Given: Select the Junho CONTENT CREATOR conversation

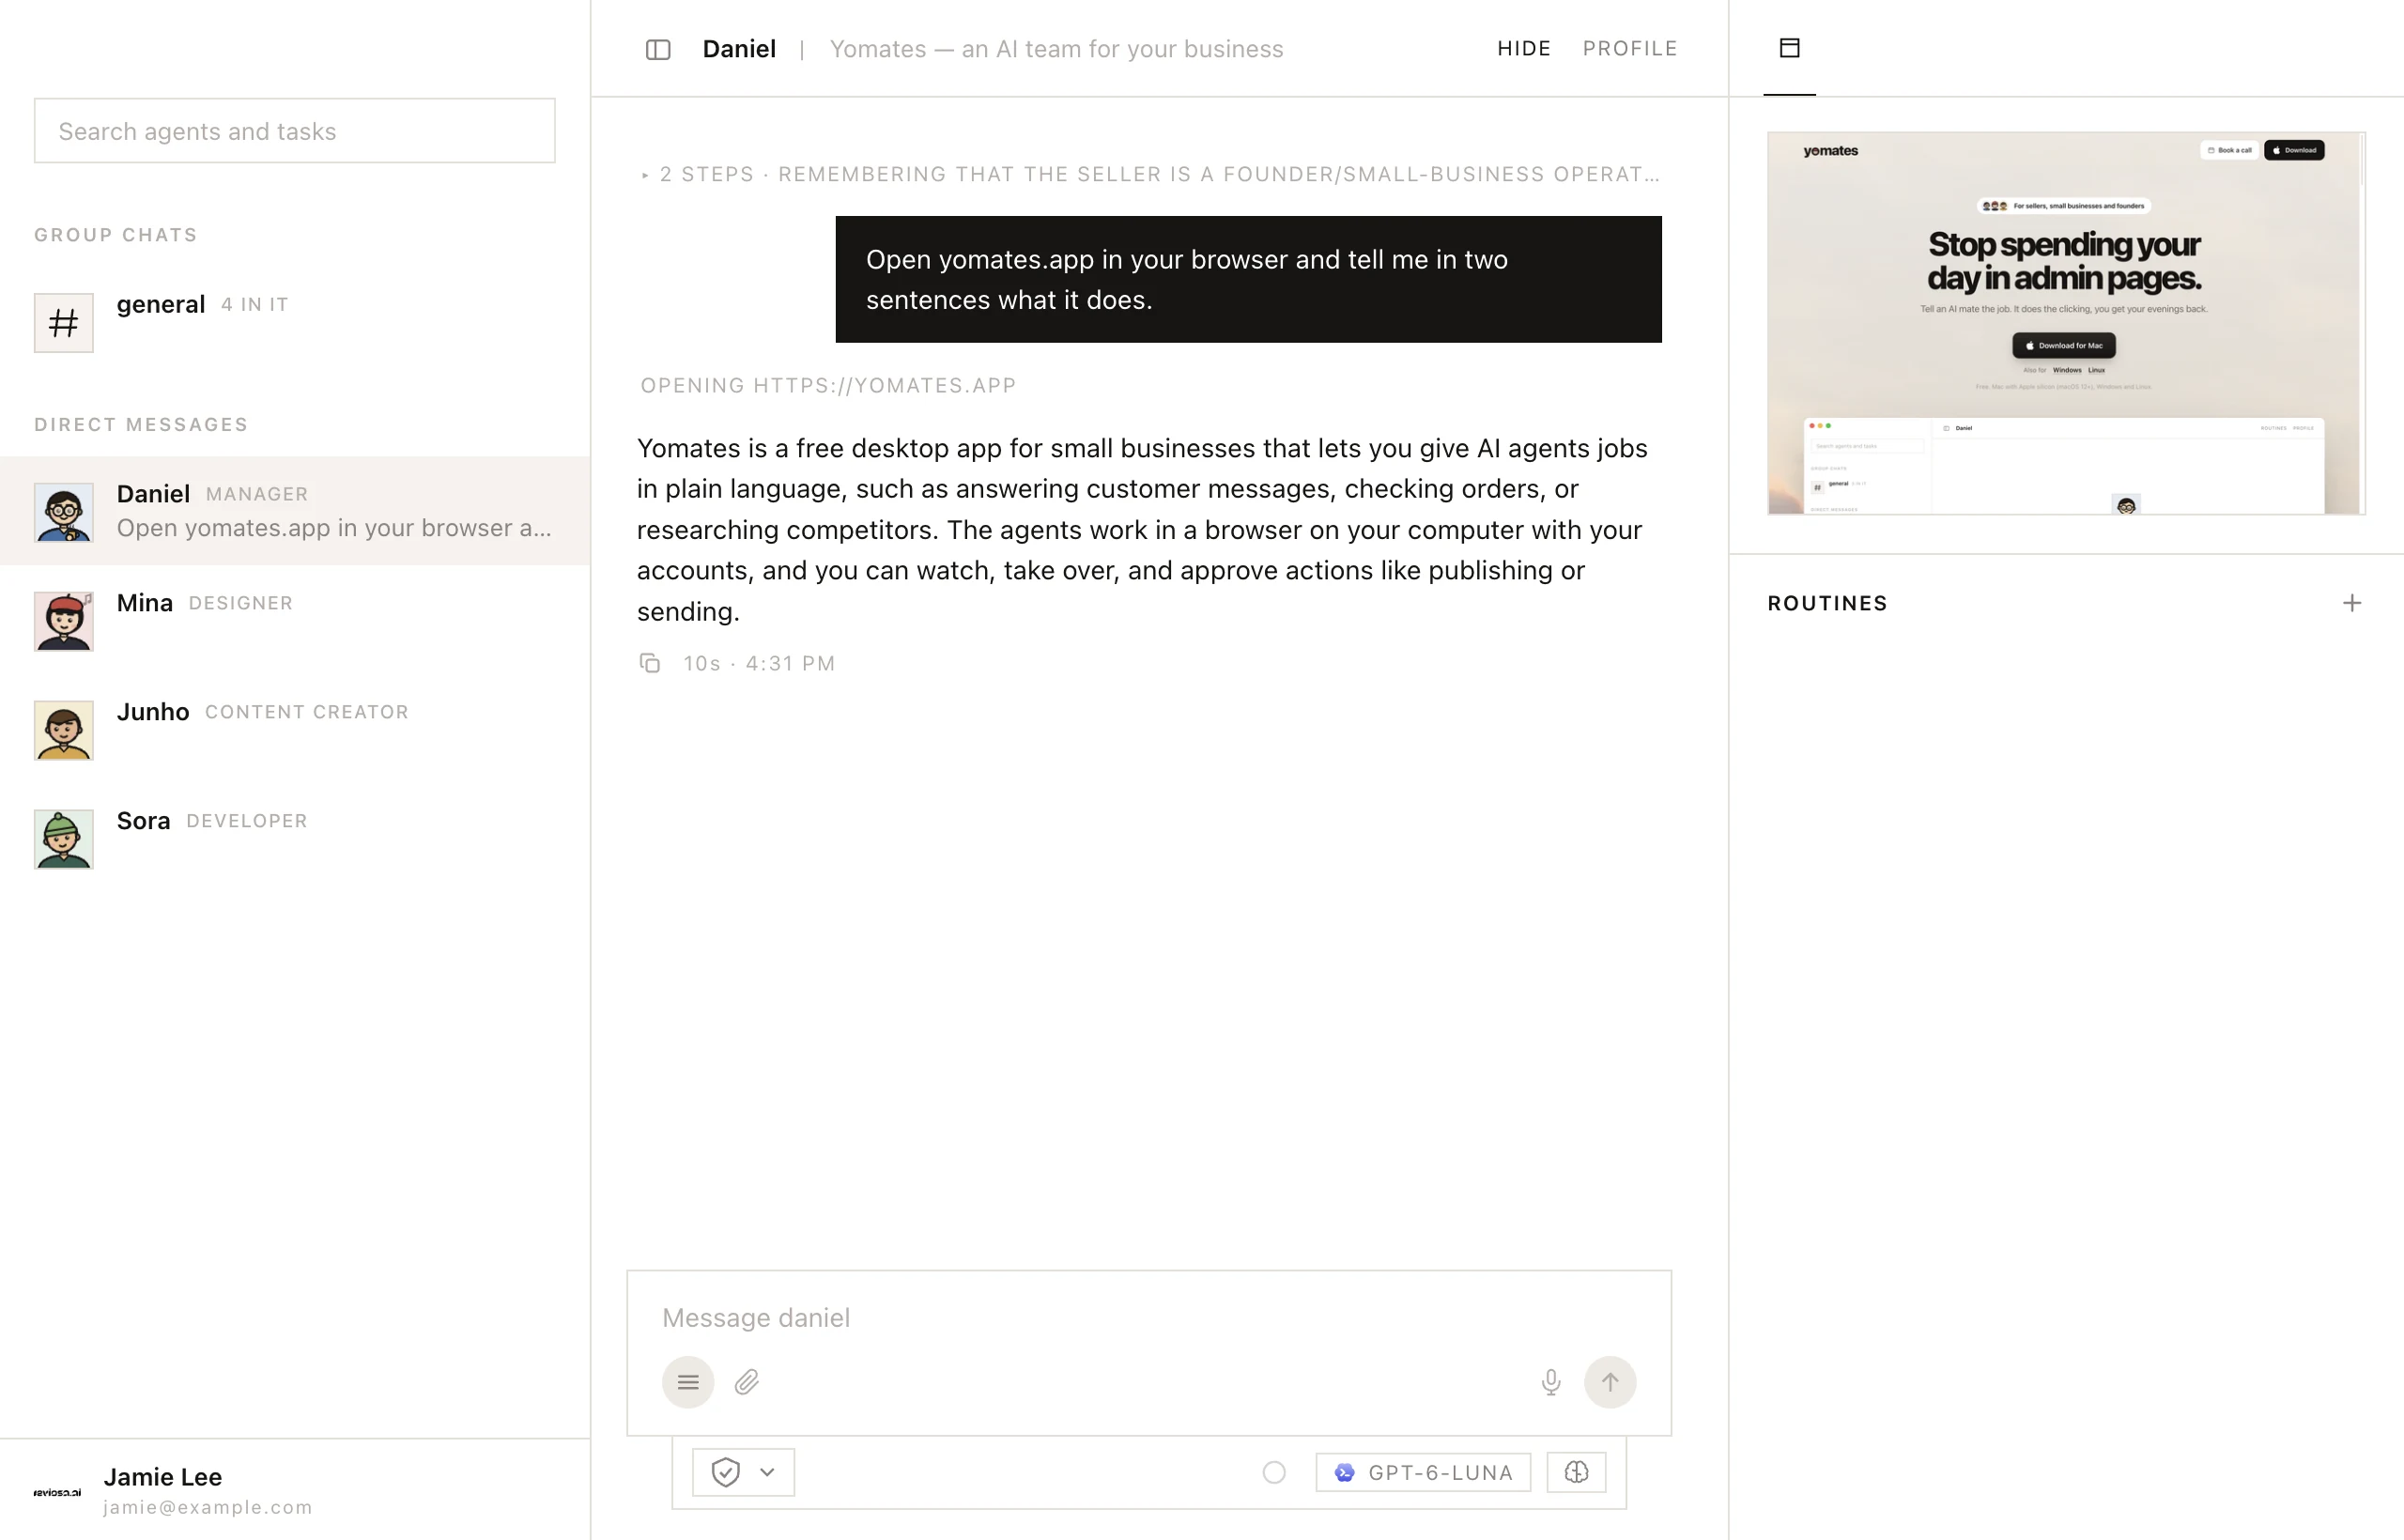Looking at the screenshot, I should pos(295,730).
